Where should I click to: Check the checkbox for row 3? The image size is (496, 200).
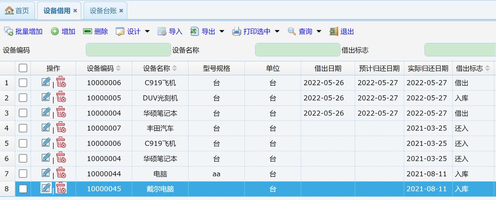pyautogui.click(x=23, y=113)
